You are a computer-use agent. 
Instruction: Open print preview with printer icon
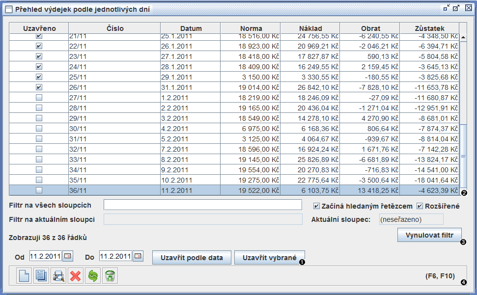tap(58, 276)
